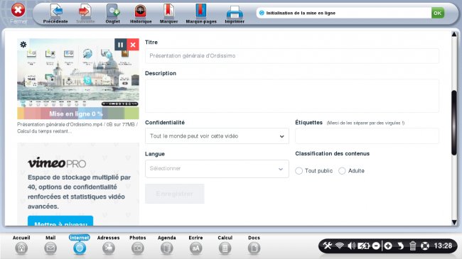Viewport: 462px width, 259px height.
Task: Click into the Étiquettes tags field
Action: [x=367, y=136]
